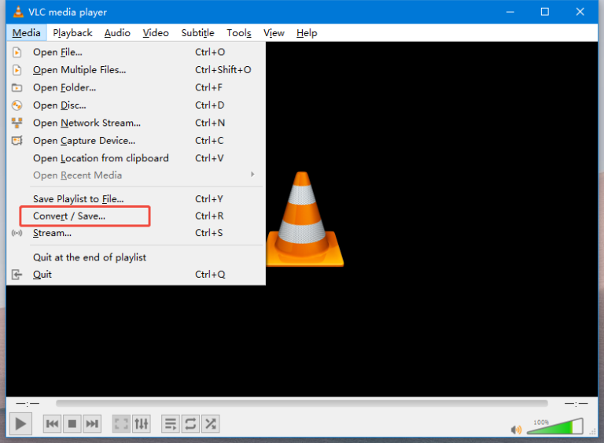Click the Open Folder icon
The image size is (604, 443).
17,87
